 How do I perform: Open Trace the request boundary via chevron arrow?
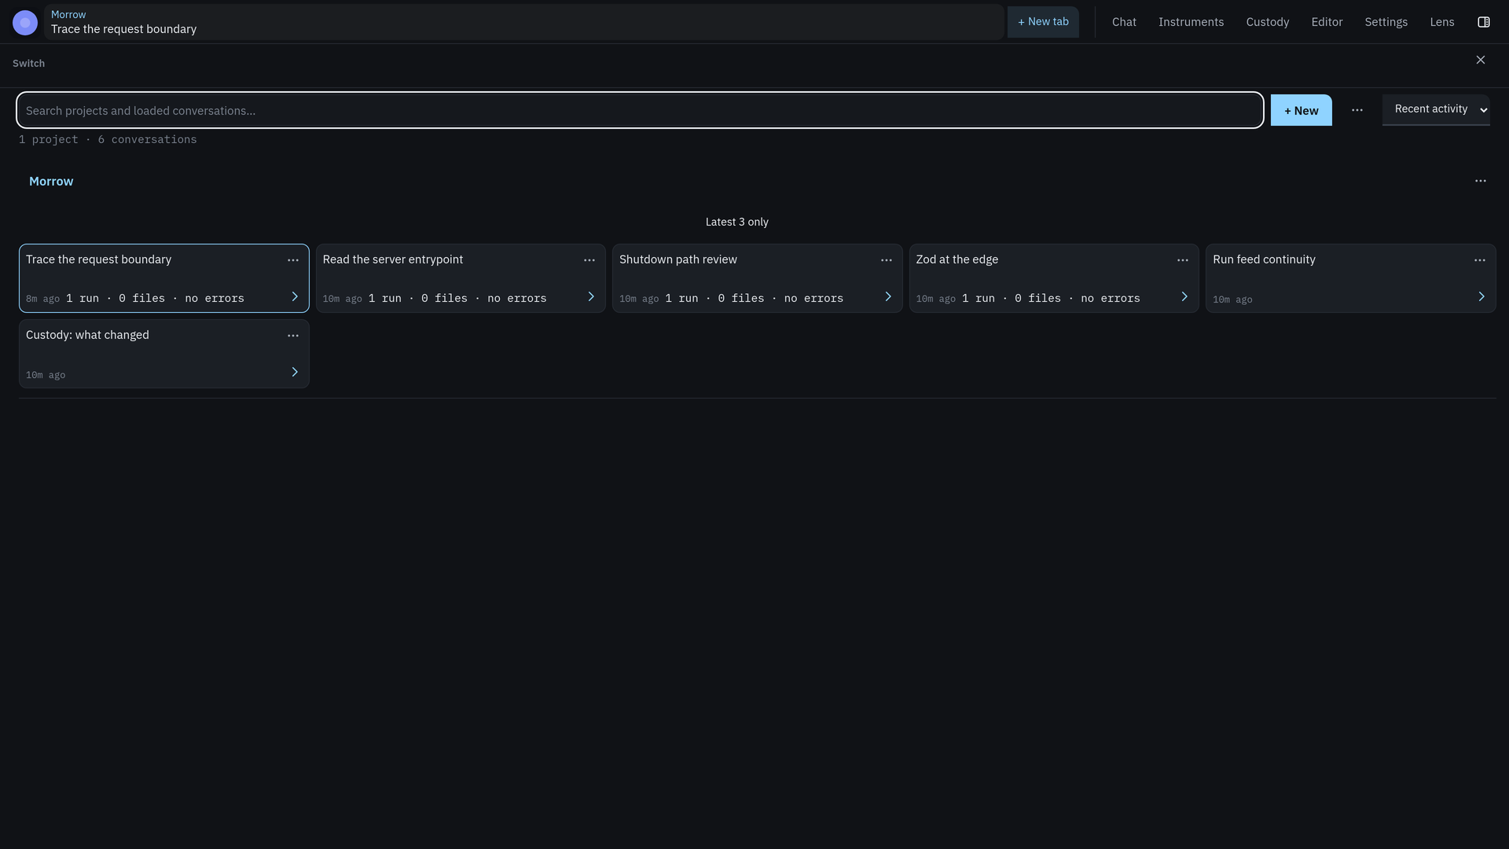[x=295, y=296]
